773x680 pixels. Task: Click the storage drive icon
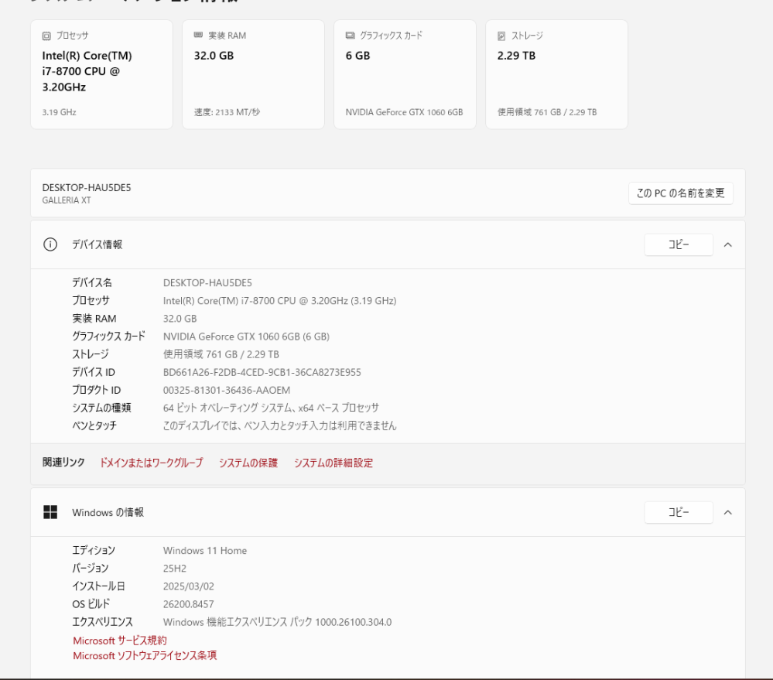click(x=501, y=36)
